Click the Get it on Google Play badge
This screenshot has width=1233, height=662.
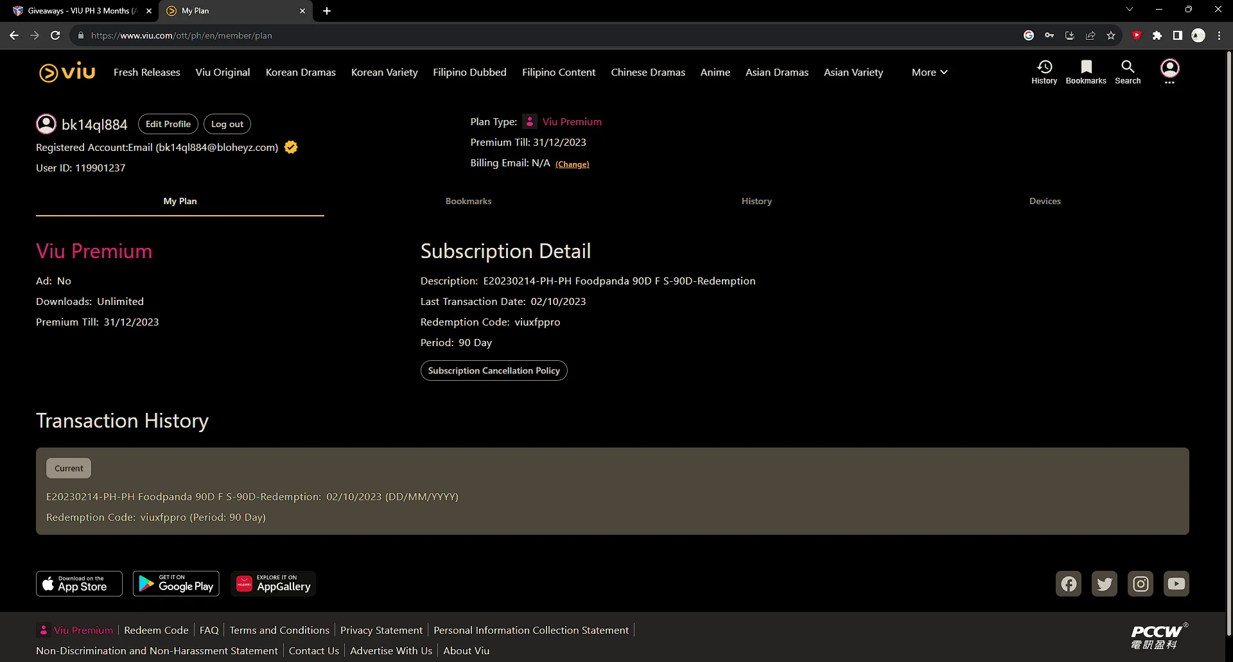176,584
